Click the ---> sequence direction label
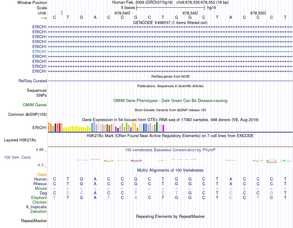The height and width of the screenshot is (228, 293). tap(43, 18)
